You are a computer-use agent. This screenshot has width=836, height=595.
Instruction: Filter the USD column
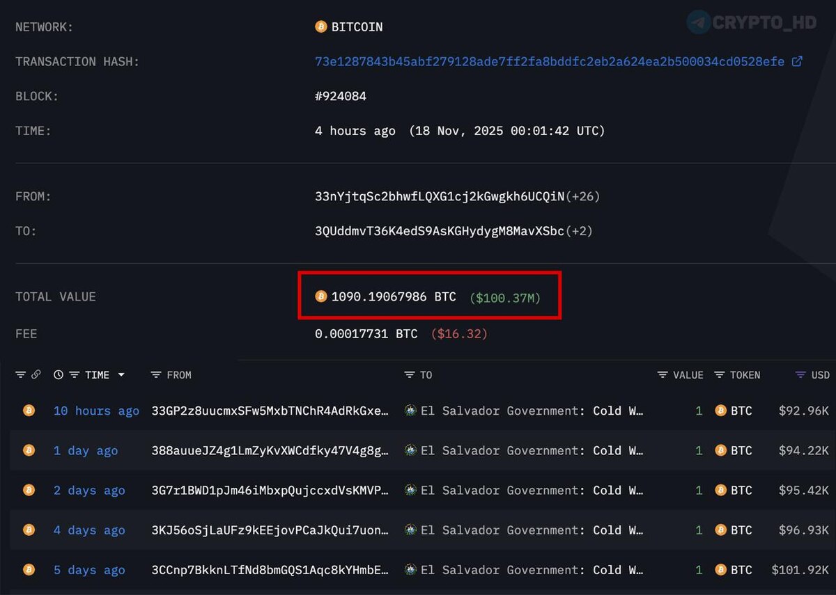point(801,374)
